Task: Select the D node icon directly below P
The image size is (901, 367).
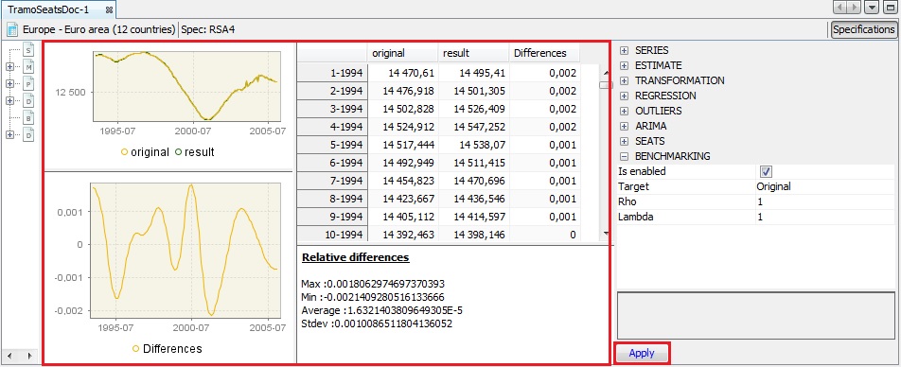Action: [28, 101]
